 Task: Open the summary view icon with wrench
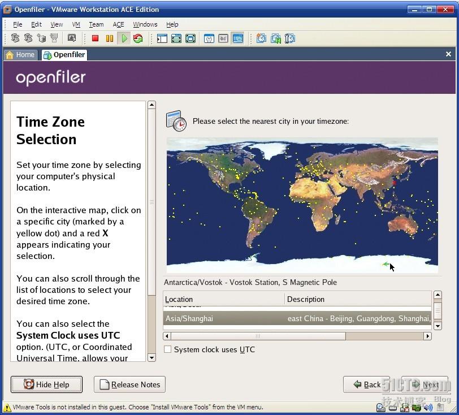[209, 38]
